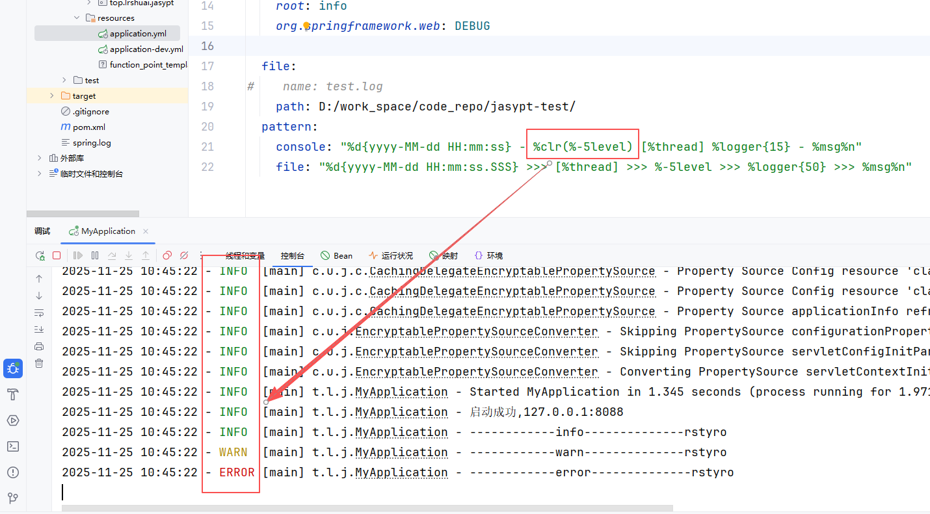Screen dimensions: 930x514
Task: Click the Rerun MyApplication debug icon
Action: coord(40,256)
